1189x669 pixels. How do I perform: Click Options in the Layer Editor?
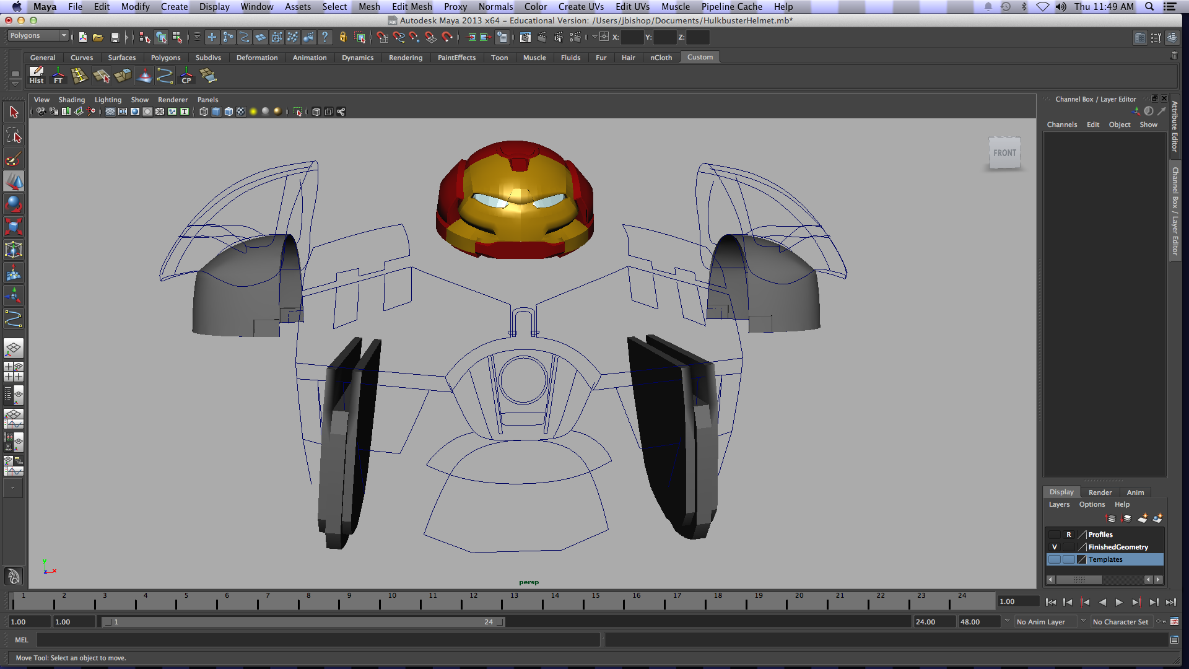(x=1092, y=504)
